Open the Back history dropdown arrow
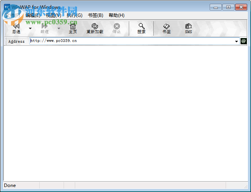Screen dimensions: 251x192 point(30,28)
